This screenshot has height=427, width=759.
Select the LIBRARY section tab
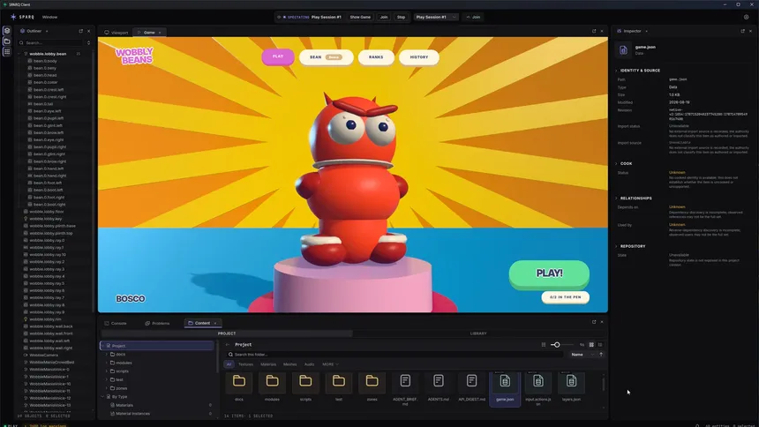click(478, 333)
